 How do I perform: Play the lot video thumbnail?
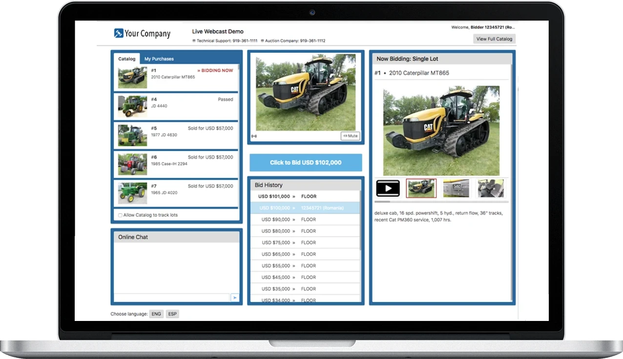388,188
